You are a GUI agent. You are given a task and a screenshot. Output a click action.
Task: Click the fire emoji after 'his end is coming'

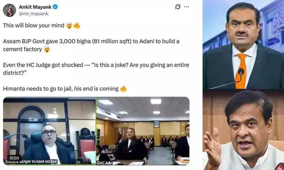(124, 89)
